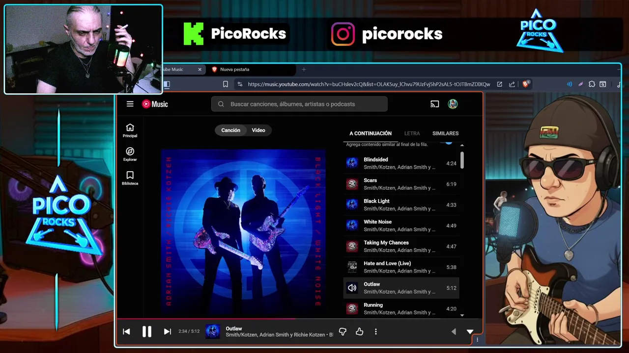Seek using the red song progress bar
This screenshot has height=353, width=629.
(x=300, y=319)
